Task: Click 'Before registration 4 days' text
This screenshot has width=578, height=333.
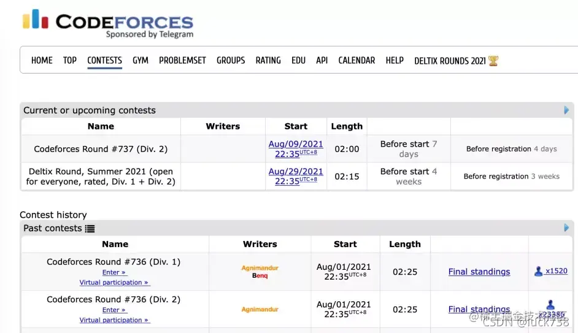Action: click(511, 149)
